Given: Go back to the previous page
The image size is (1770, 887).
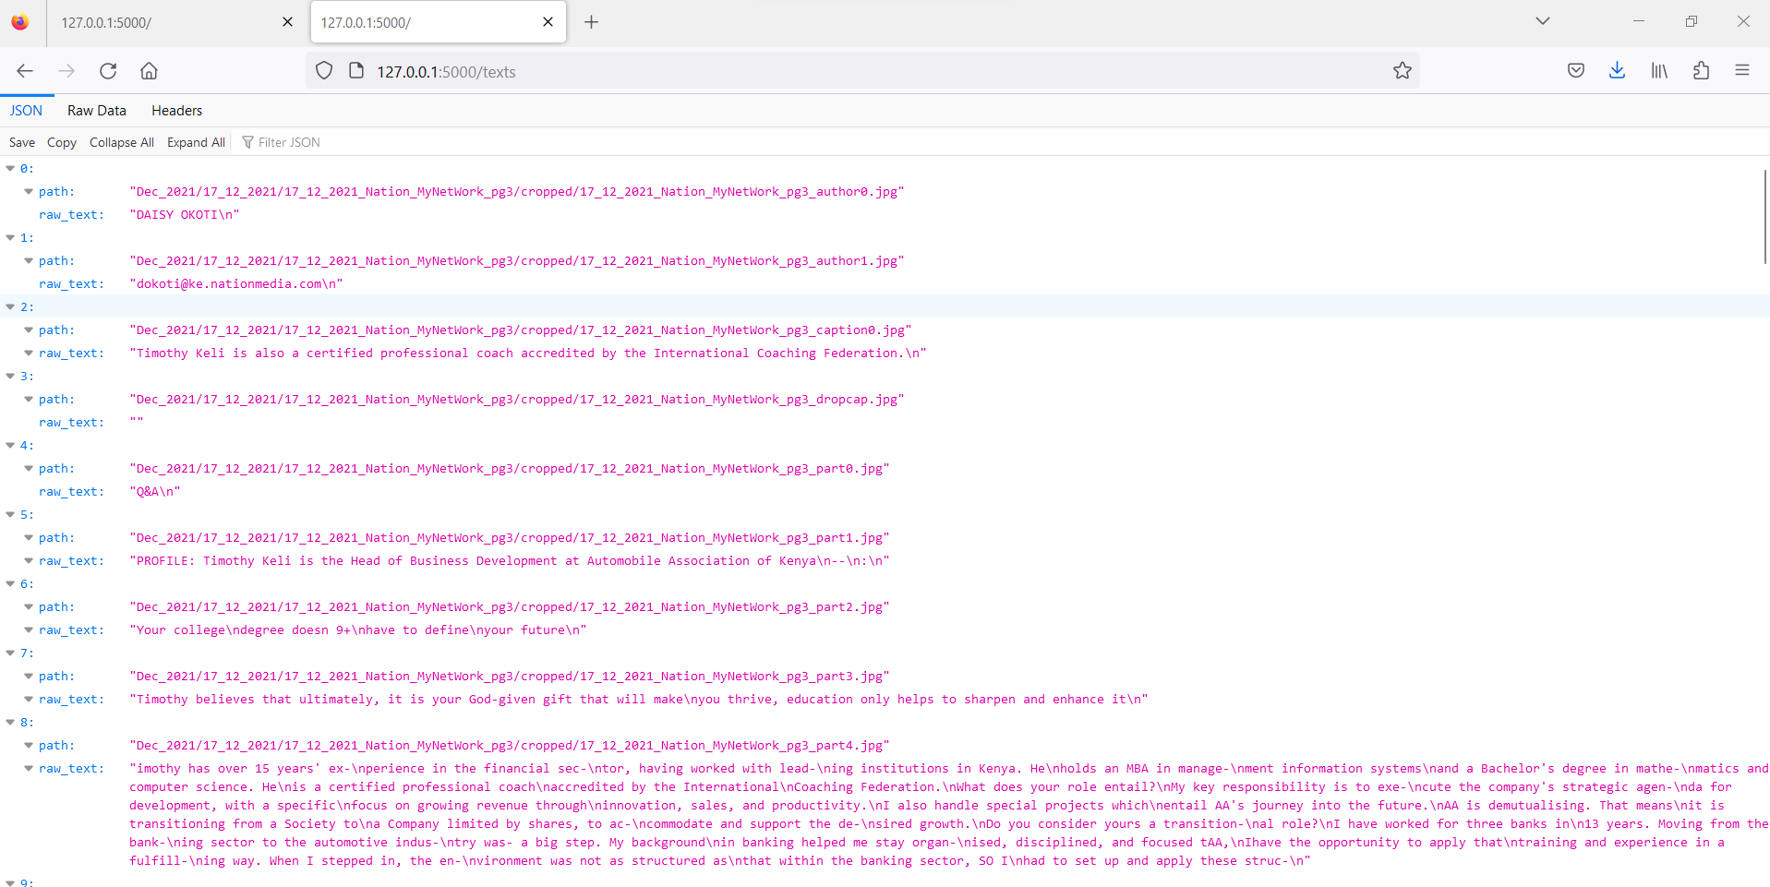Looking at the screenshot, I should click(x=25, y=71).
